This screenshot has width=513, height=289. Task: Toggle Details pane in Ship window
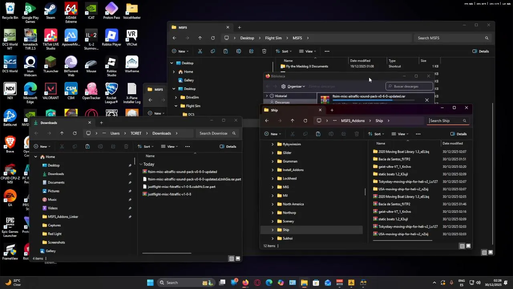(458, 134)
